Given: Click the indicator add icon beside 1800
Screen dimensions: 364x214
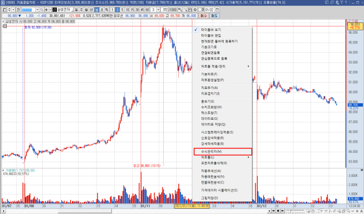Looking at the screenshot, I should 180,10.
